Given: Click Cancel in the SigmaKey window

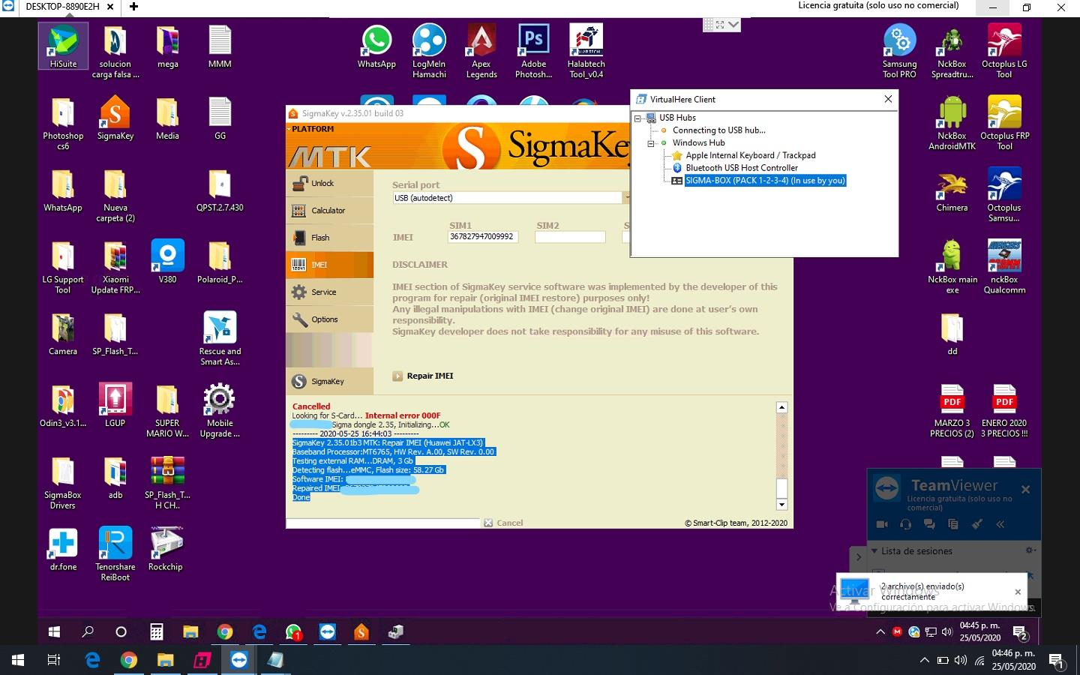Looking at the screenshot, I should point(503,523).
